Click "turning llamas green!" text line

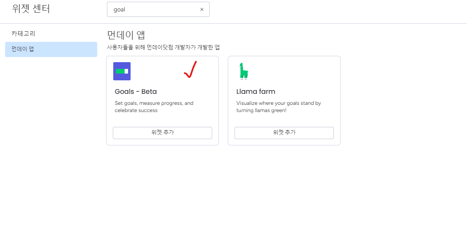(261, 110)
